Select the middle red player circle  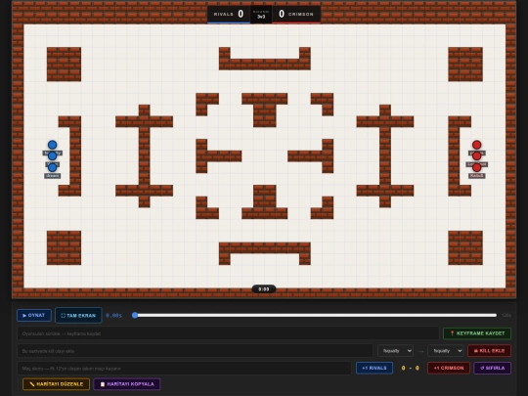477,155
